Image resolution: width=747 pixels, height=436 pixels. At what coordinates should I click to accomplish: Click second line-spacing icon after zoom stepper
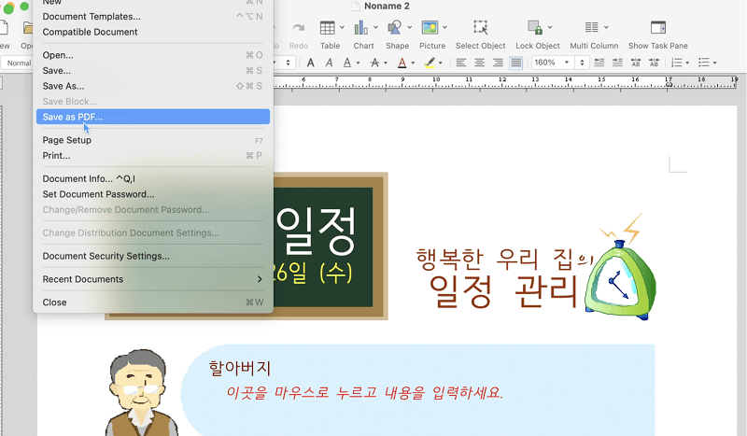[x=617, y=63]
